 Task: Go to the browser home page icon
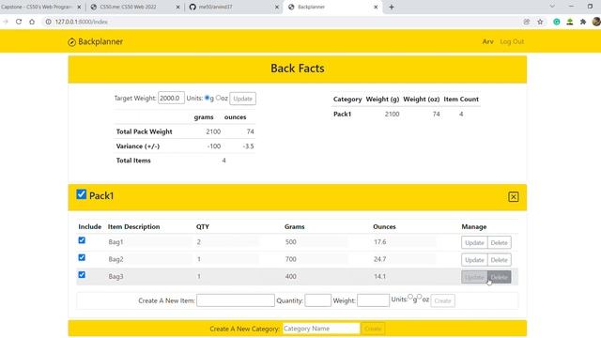click(x=32, y=22)
